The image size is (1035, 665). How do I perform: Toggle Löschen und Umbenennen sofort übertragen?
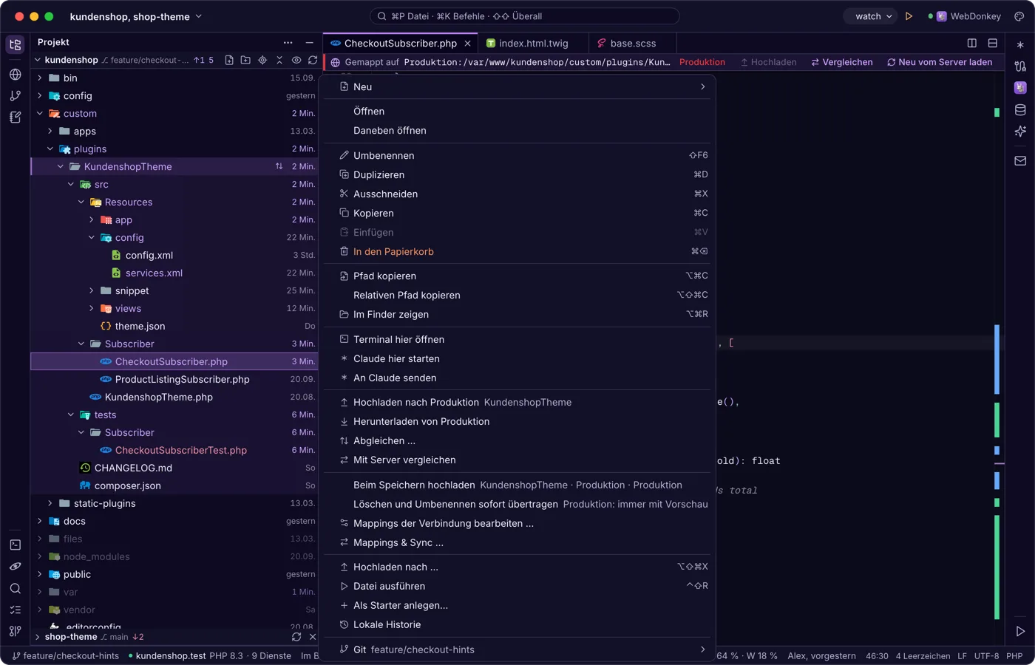(517, 504)
